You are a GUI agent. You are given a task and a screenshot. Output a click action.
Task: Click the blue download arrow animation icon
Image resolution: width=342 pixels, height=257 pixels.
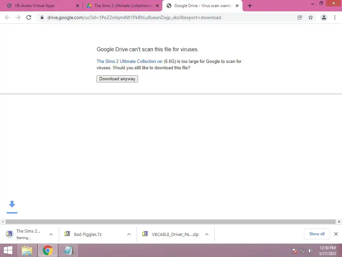[x=12, y=206]
